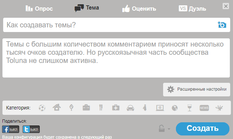
Task: Select the NEWS category icon
Action: [x=204, y=108]
